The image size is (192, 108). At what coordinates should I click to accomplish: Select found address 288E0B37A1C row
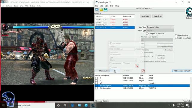point(115,25)
